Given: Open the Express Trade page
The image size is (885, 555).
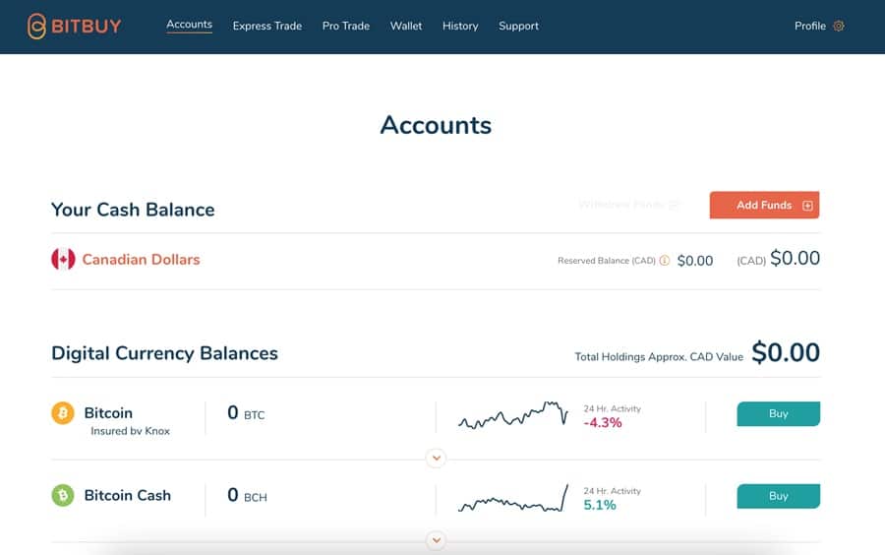Looking at the screenshot, I should (x=267, y=27).
